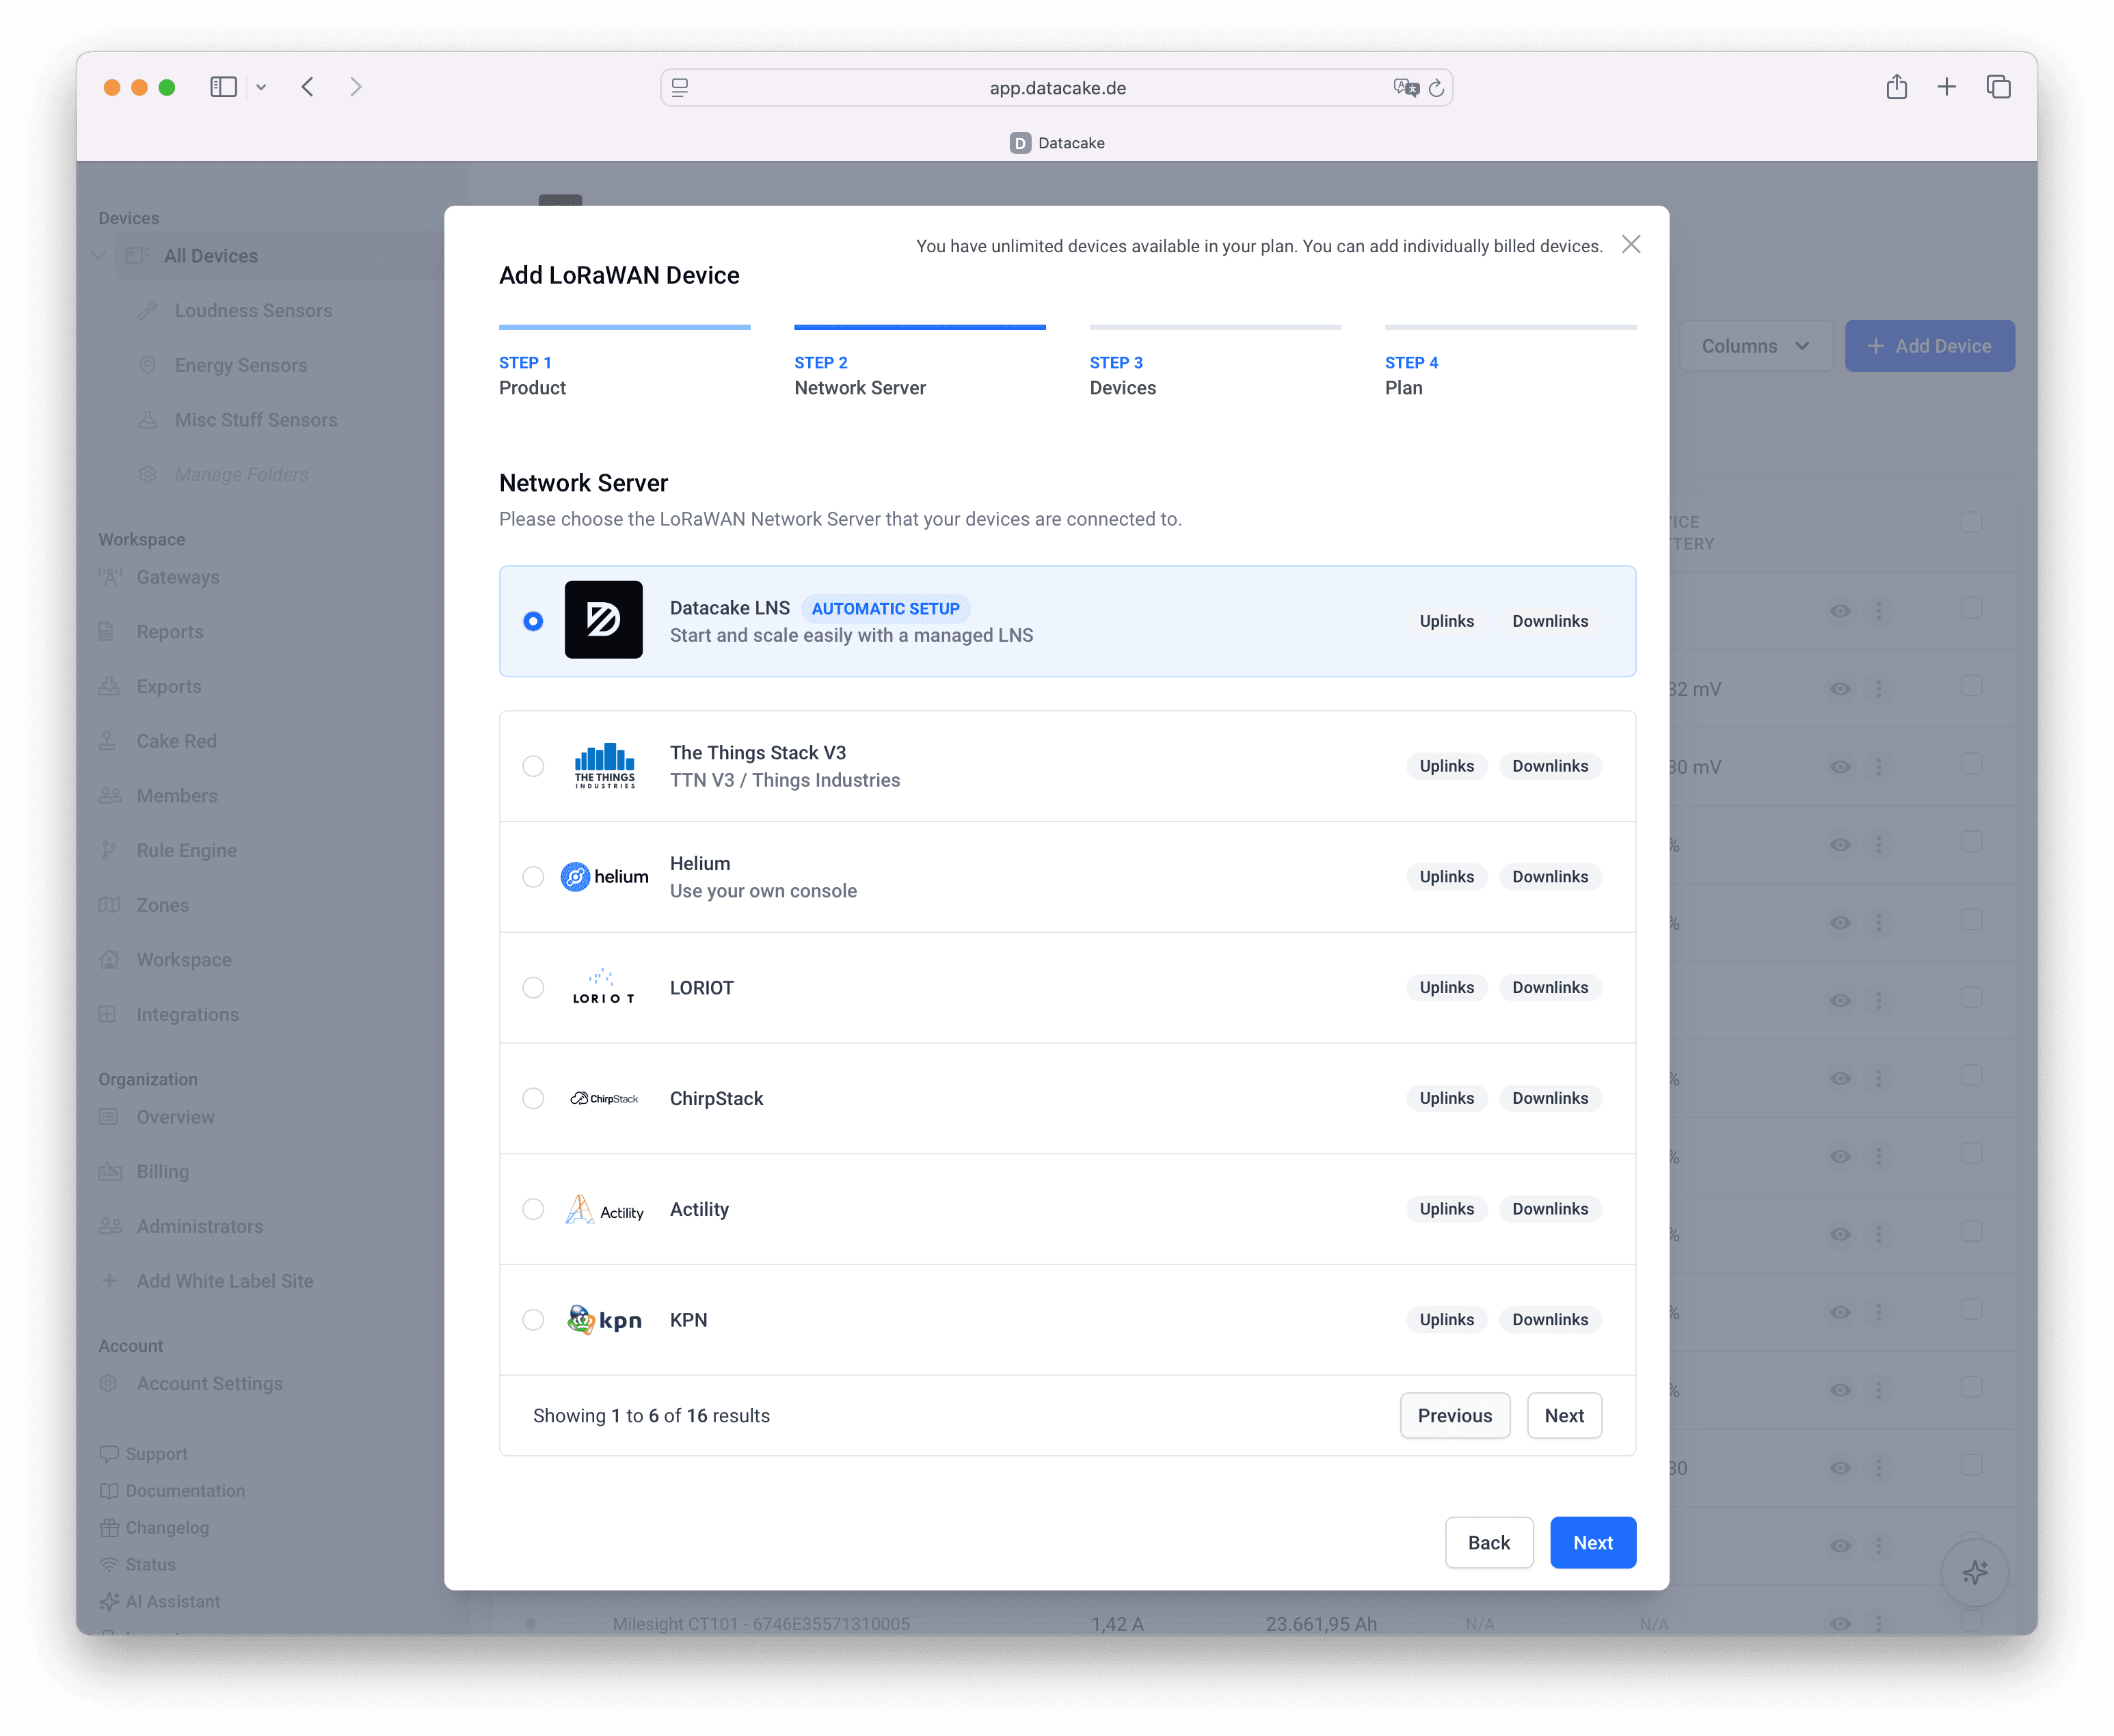Click Downlinks tag on Helium row
This screenshot has height=1736, width=2114.
pos(1550,877)
